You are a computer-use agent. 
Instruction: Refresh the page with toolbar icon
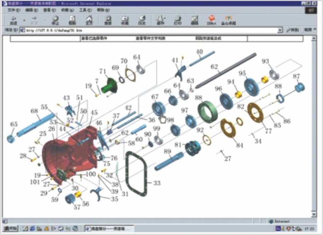coord(72,20)
